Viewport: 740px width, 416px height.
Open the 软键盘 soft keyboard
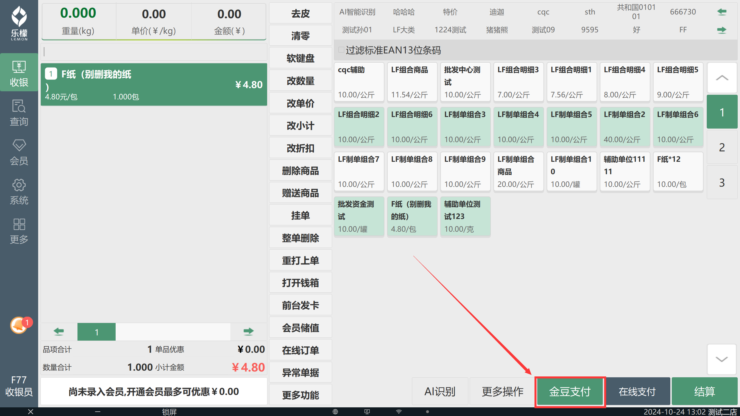tap(301, 58)
